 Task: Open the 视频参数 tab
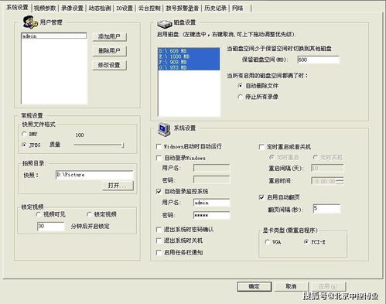pyautogui.click(x=45, y=9)
